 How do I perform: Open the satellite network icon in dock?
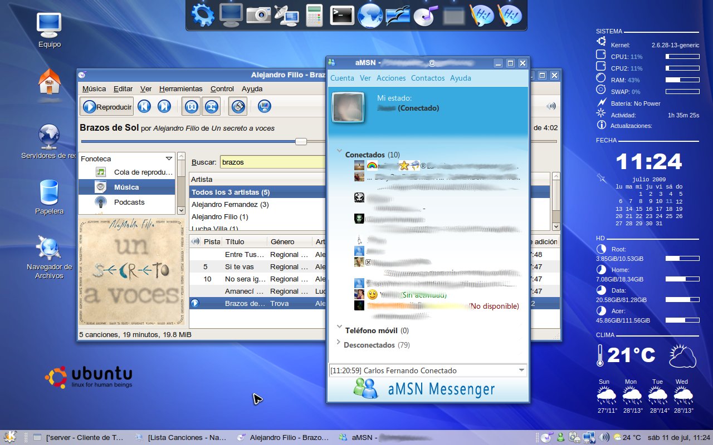286,16
